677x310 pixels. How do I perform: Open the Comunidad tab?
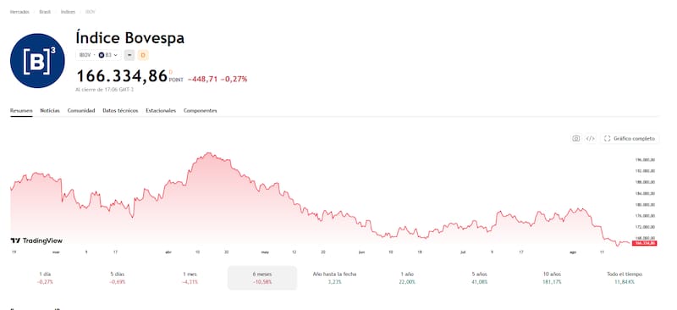[81, 111]
